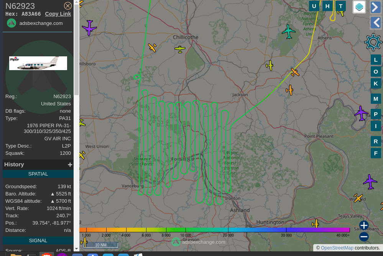Click the Type value PA31
Image resolution: width=383 pixels, height=256 pixels.
coord(65,118)
